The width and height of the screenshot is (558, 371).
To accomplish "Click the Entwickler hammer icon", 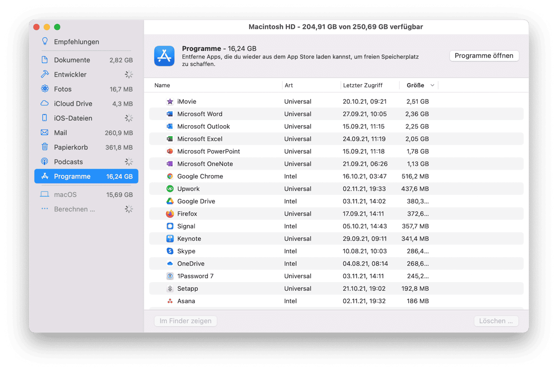I will point(45,74).
